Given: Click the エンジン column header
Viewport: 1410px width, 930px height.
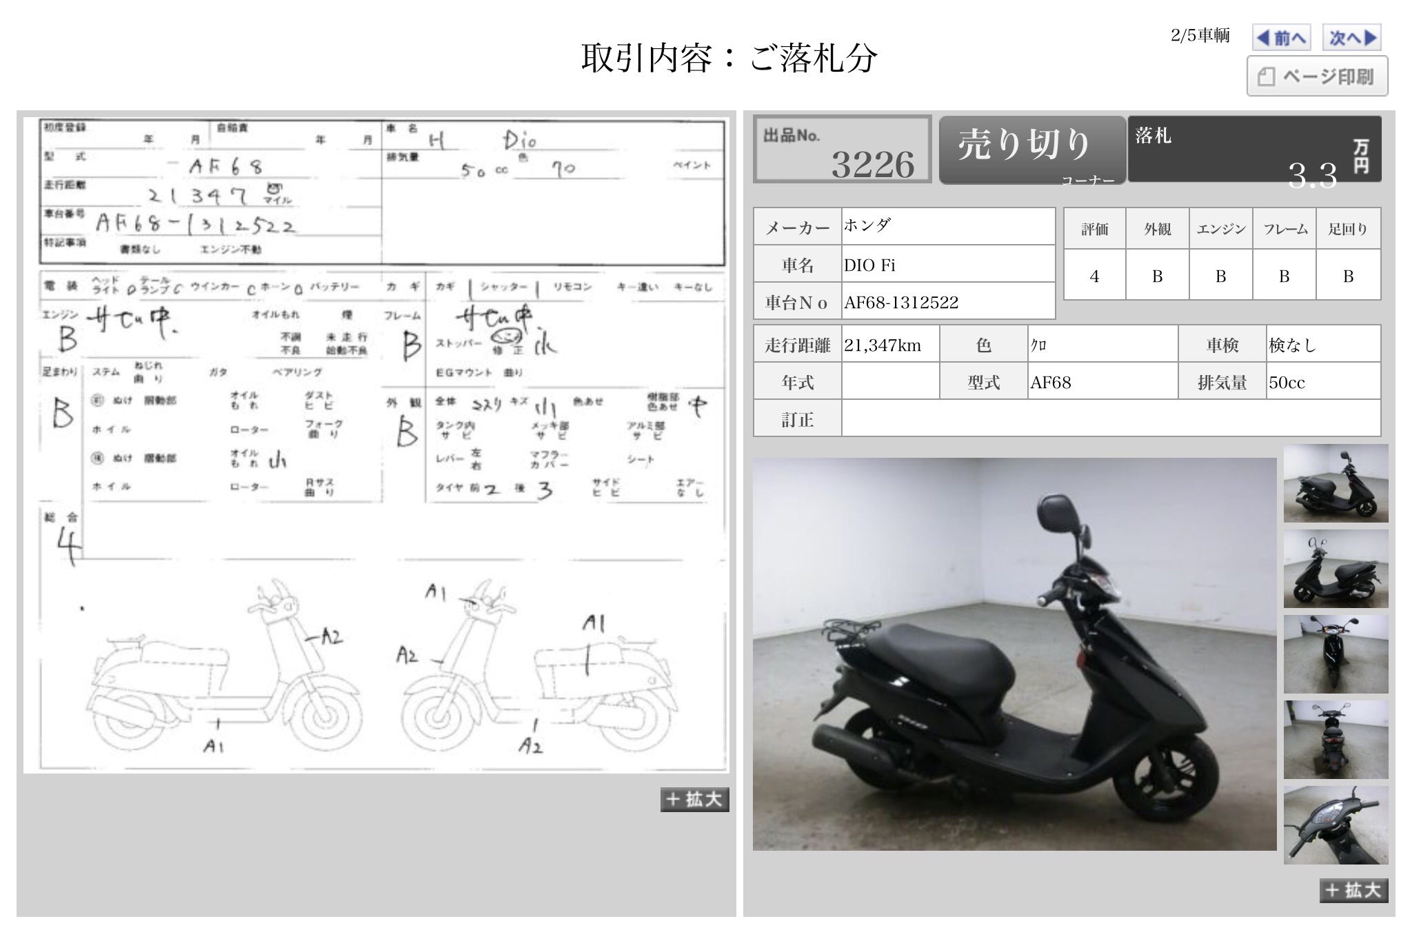Looking at the screenshot, I should pyautogui.click(x=1220, y=229).
